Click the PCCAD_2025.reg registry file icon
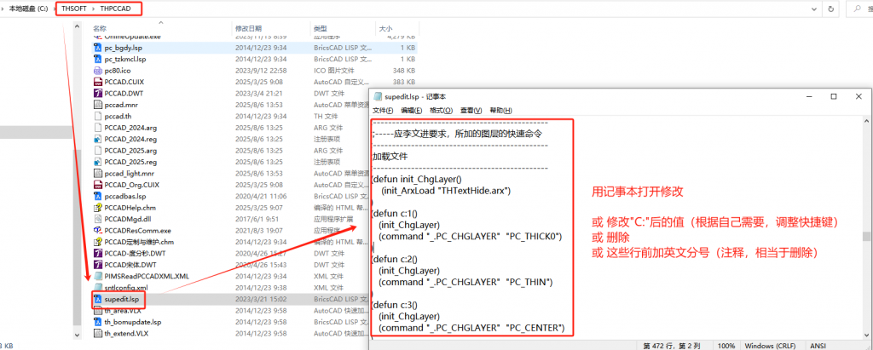This screenshot has width=873, height=350. pos(98,162)
